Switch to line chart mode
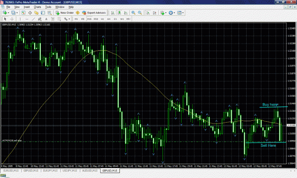This screenshot has width=297, height=178. [126, 13]
